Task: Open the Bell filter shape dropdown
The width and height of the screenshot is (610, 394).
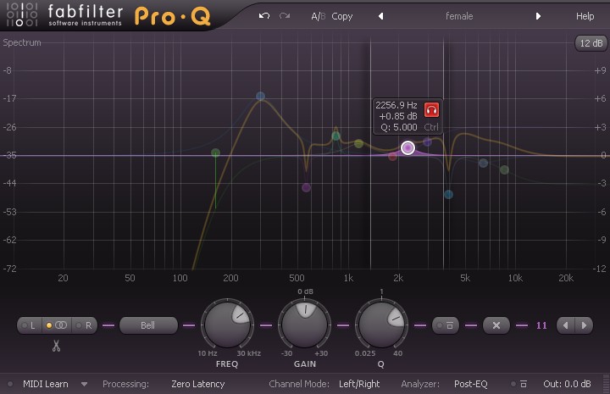Action: click(148, 325)
